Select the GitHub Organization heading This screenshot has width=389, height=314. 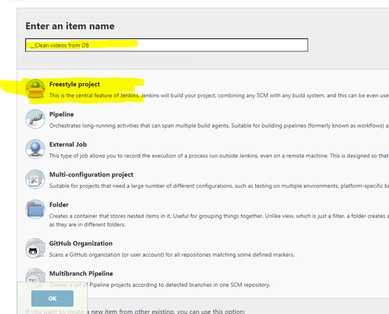tap(80, 243)
